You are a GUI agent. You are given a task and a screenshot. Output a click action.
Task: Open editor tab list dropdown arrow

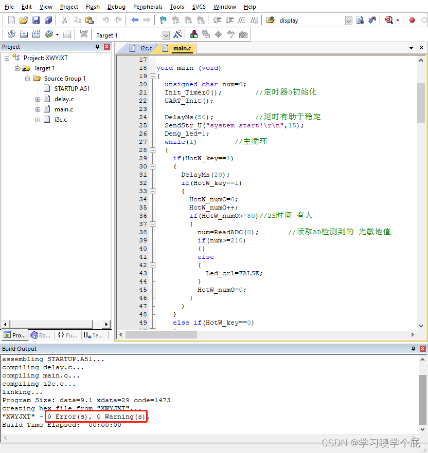[x=411, y=48]
